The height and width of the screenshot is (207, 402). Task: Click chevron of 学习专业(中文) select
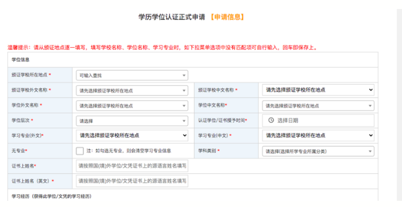371,135
